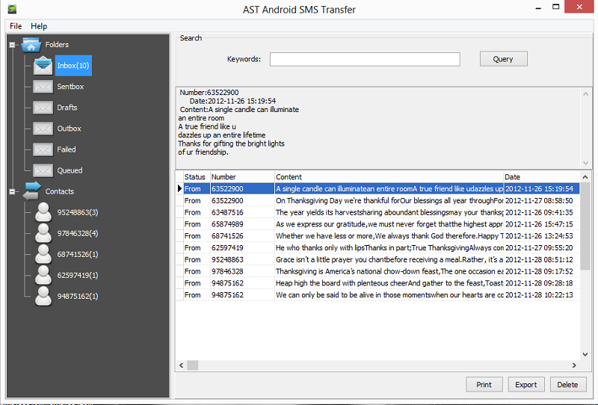Click the date cell 2012-11-27 08:58:50
This screenshot has height=405, width=598.
(541, 200)
